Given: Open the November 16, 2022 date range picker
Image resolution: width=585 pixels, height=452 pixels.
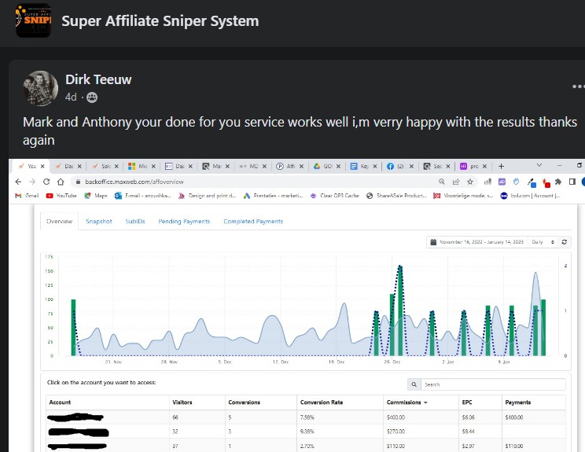Looking at the screenshot, I should [x=477, y=242].
